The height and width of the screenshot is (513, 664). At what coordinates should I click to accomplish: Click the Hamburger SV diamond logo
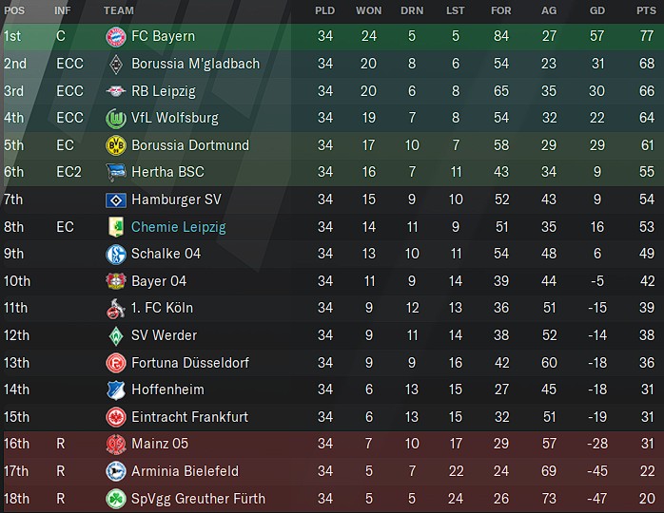pyautogui.click(x=116, y=199)
